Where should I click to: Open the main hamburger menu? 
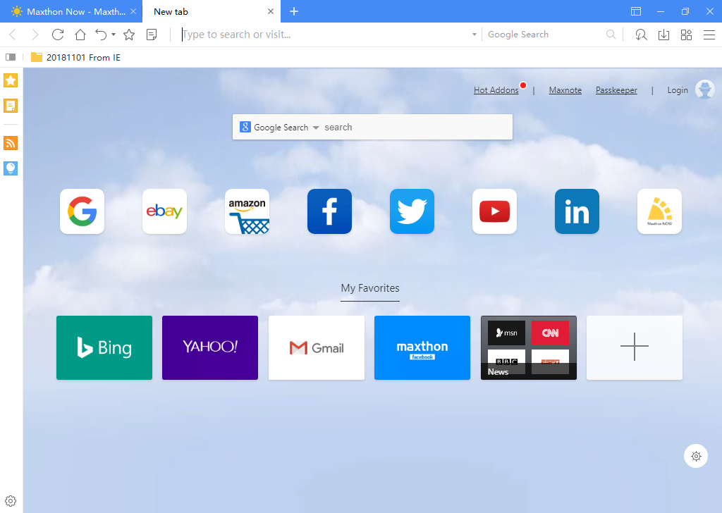(709, 35)
